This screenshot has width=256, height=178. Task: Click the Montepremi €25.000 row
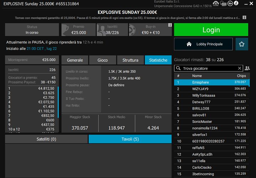click(32, 60)
